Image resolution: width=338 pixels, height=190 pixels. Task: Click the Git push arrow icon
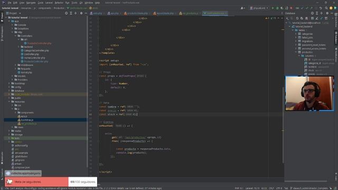pyautogui.click(x=311, y=8)
